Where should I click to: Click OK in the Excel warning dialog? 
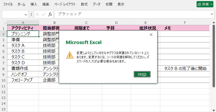click(142, 74)
